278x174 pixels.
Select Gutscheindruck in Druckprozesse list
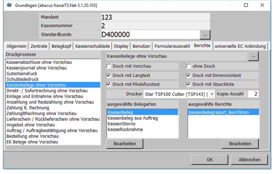22,74
